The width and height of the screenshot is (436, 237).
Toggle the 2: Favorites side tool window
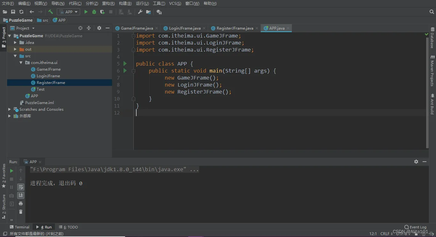(4, 176)
